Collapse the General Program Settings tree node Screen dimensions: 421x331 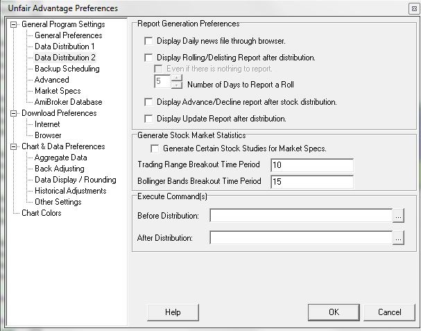(13, 25)
